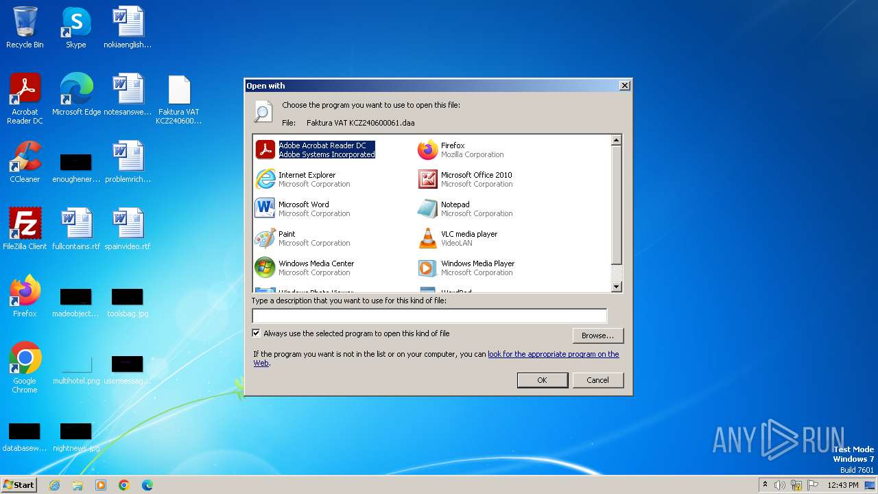Select Windows Media Center in the list
Image resolution: width=878 pixels, height=494 pixels.
click(305, 268)
